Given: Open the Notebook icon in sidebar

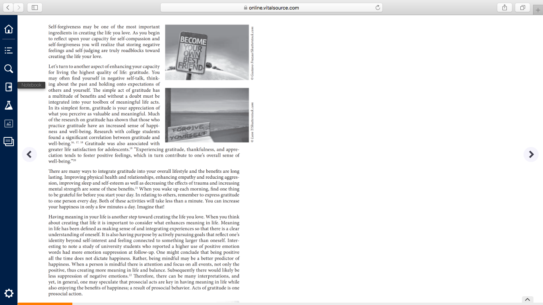Looking at the screenshot, I should pos(8,87).
